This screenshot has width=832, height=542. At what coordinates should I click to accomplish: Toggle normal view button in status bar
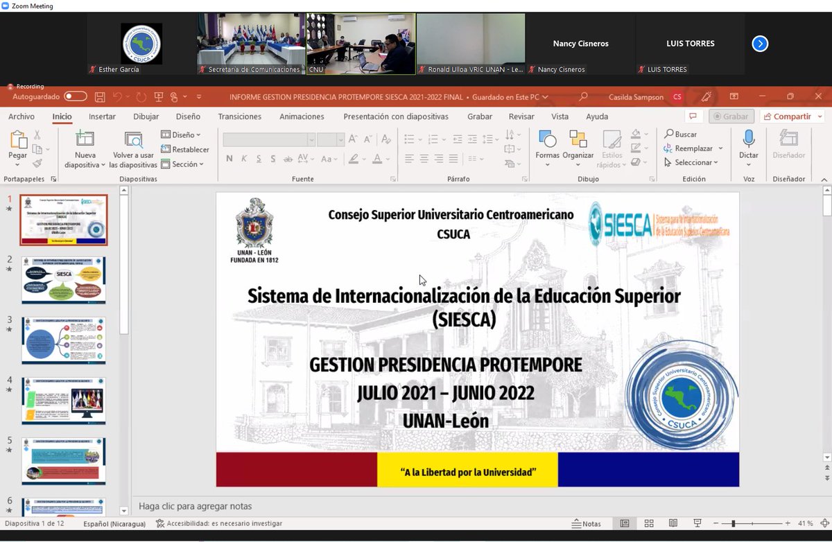[x=625, y=523]
